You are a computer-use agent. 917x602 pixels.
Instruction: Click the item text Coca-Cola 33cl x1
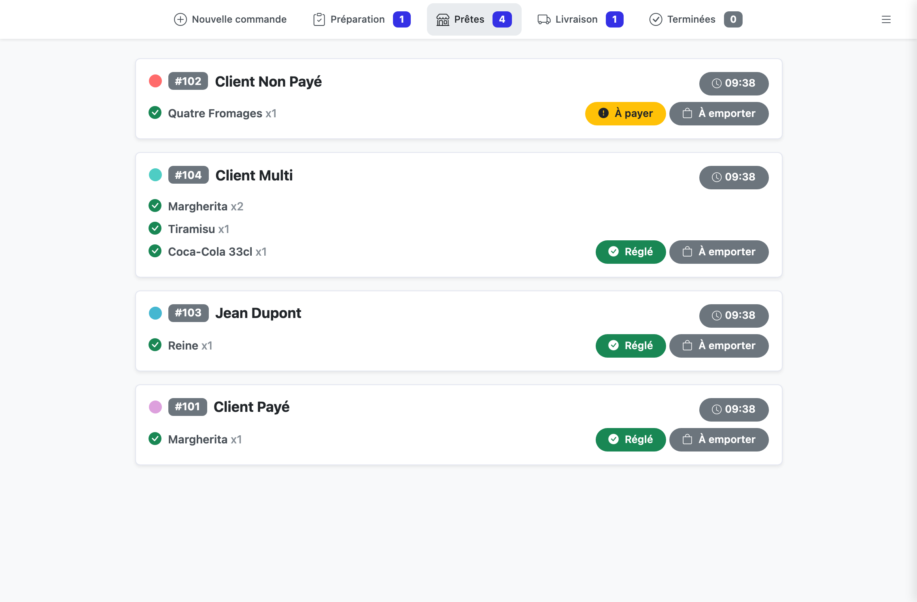tap(217, 252)
